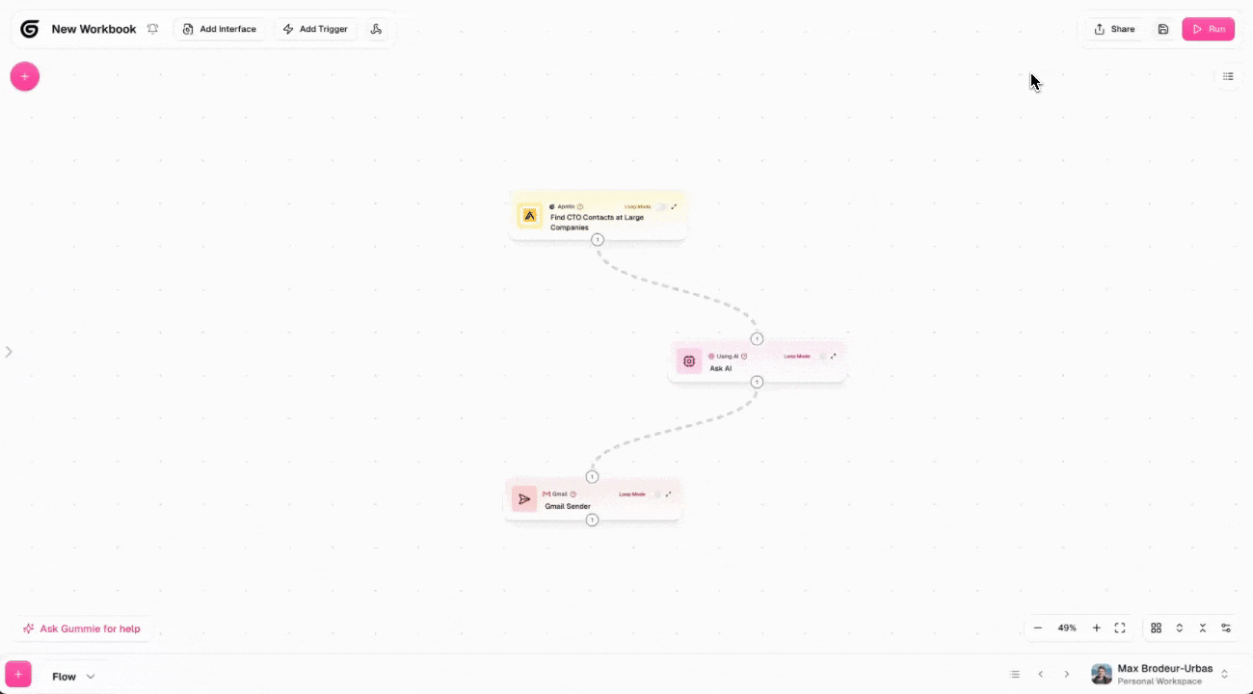
Task: Zoom in with the plus control
Action: pos(1096,627)
